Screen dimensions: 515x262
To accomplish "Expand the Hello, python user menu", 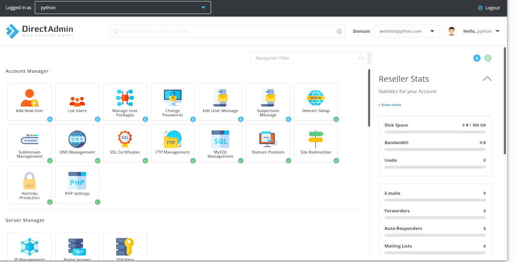I will coord(481,31).
